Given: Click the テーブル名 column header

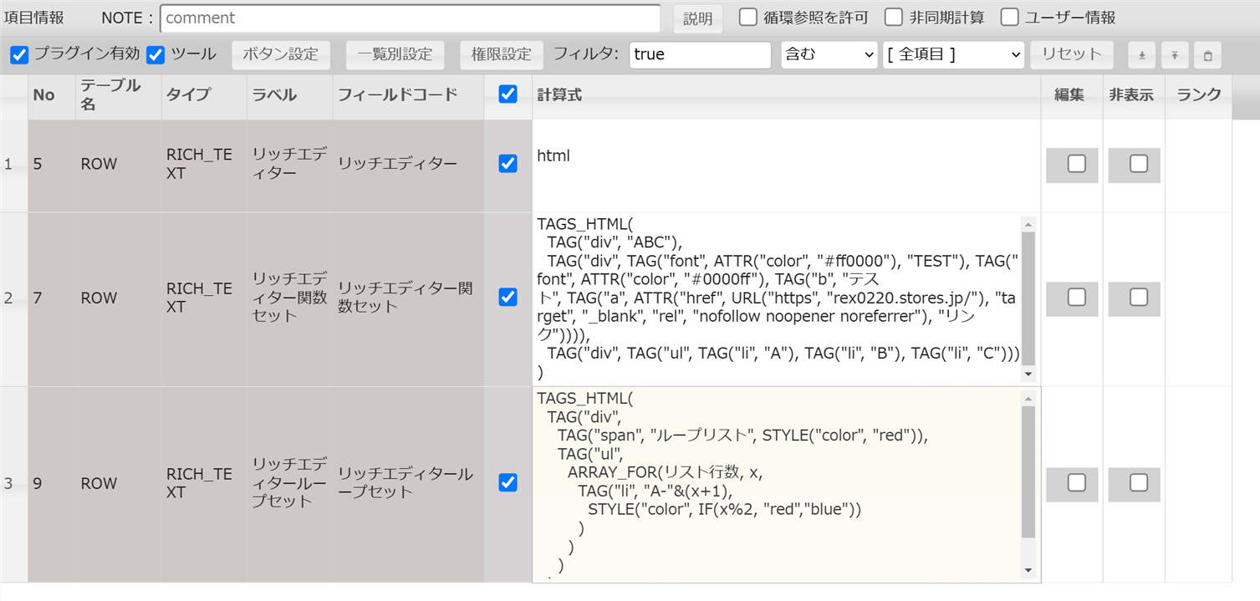Looking at the screenshot, I should 119,95.
